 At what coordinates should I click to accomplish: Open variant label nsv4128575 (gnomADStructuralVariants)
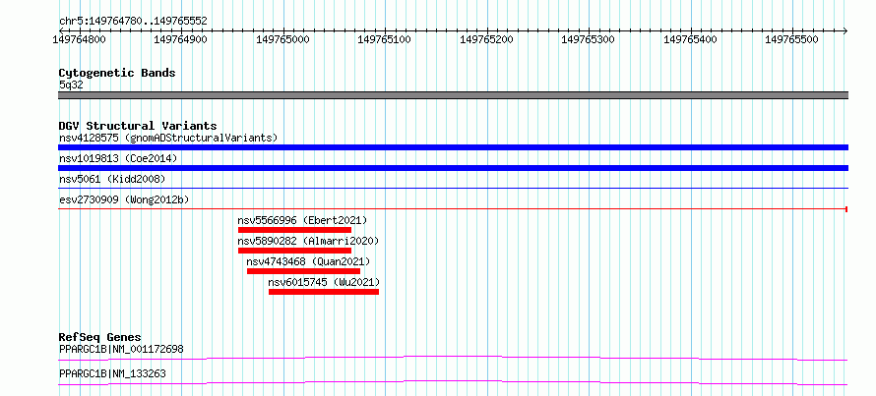click(x=168, y=138)
